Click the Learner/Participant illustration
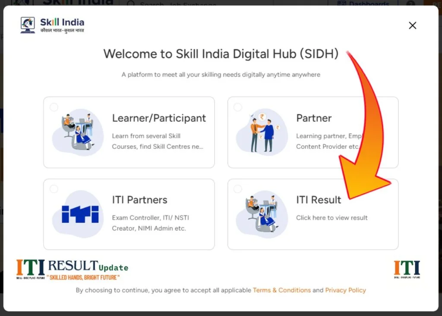Viewport: 442px width, 316px height. (78, 132)
